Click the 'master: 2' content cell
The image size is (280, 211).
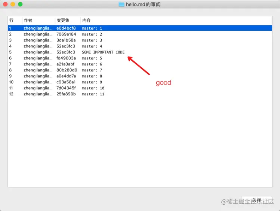[x=92, y=34]
